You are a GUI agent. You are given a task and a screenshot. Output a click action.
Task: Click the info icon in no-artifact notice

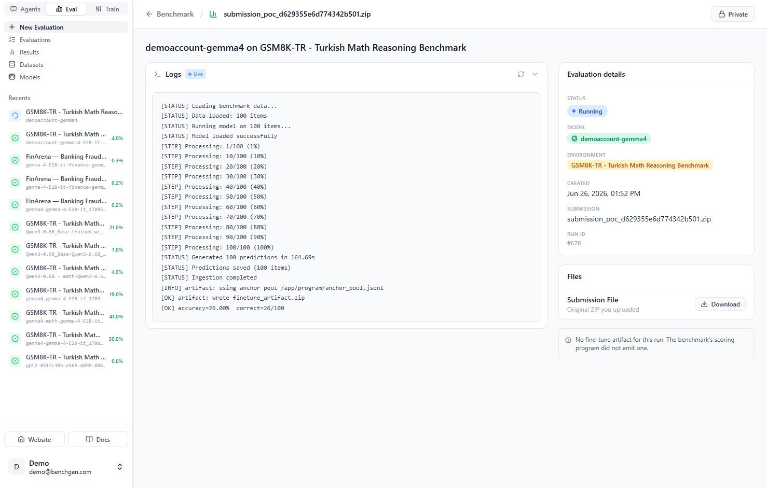pos(568,340)
